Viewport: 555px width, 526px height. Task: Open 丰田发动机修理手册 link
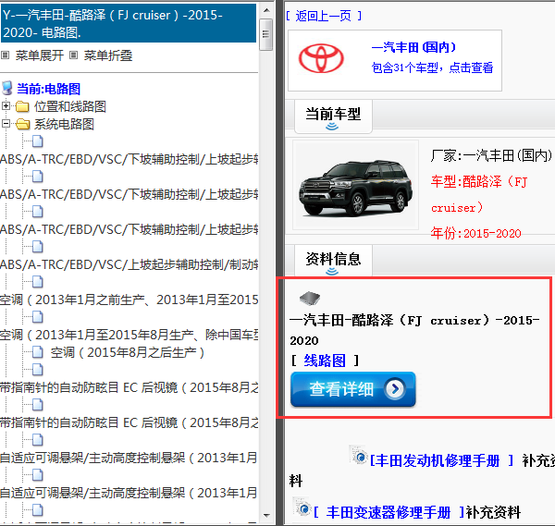[x=438, y=460]
